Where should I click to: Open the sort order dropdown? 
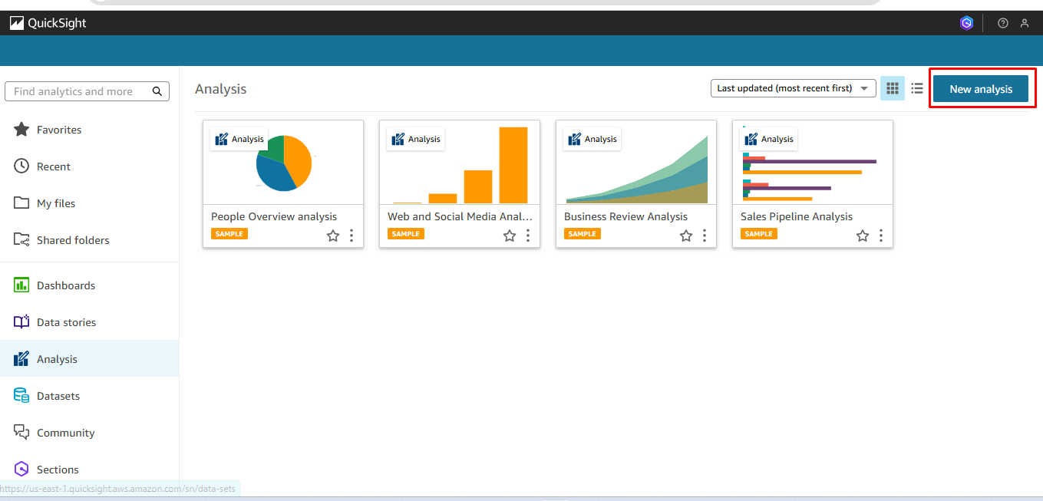point(793,88)
